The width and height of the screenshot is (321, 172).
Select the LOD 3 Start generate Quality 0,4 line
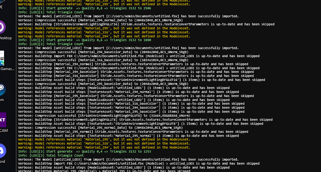point(84,151)
